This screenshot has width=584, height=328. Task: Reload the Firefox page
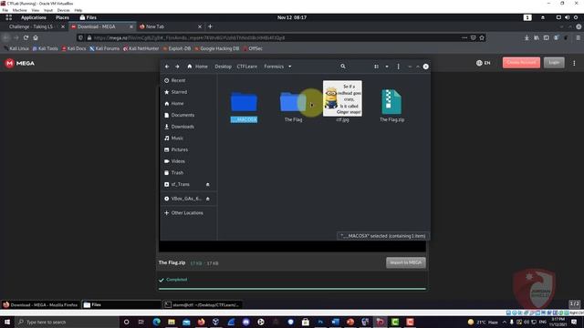click(x=26, y=37)
